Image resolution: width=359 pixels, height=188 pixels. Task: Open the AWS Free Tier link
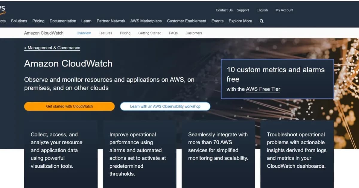(263, 89)
